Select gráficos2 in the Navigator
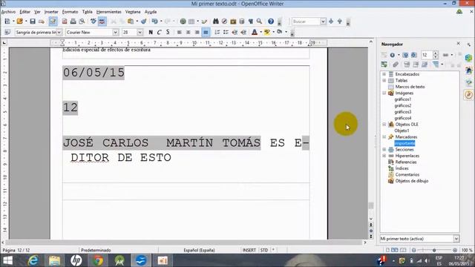The image size is (475, 267). point(403,105)
